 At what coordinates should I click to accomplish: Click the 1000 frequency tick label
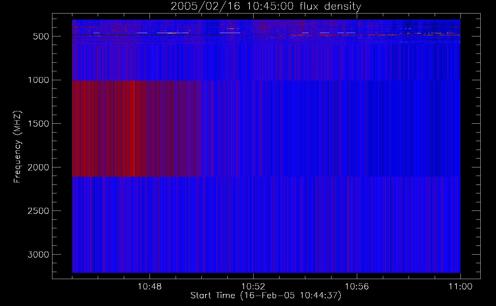pos(38,80)
